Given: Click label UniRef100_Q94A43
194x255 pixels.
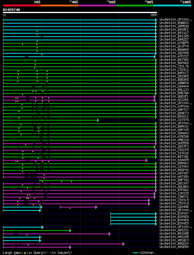Looking at the screenshot, I should coord(174,133).
